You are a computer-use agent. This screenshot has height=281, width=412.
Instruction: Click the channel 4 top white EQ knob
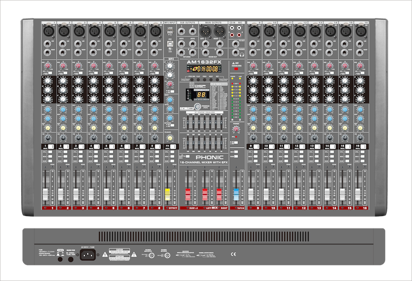point(93,80)
